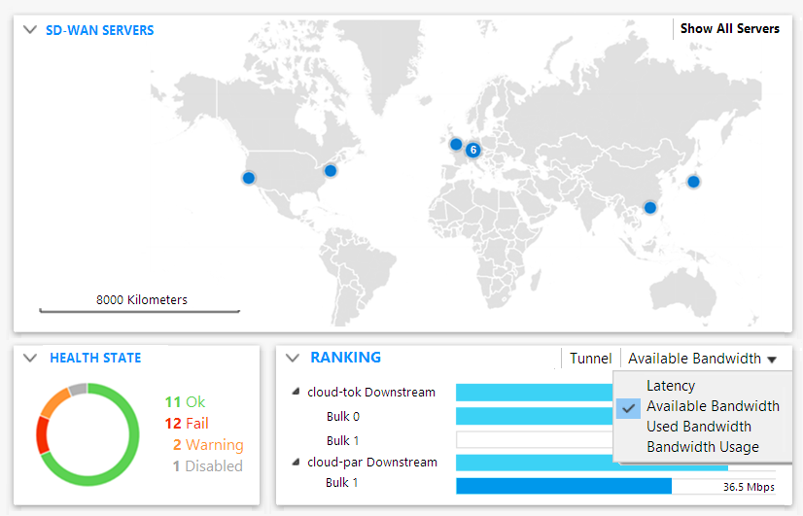Click the Show All Servers button
Image resolution: width=803 pixels, height=516 pixels.
tap(729, 29)
